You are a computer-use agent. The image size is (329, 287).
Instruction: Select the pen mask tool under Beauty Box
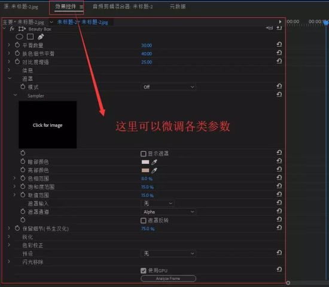41,36
